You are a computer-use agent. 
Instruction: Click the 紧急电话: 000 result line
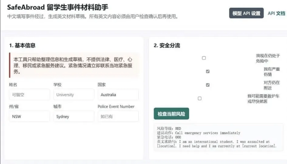[169, 137]
